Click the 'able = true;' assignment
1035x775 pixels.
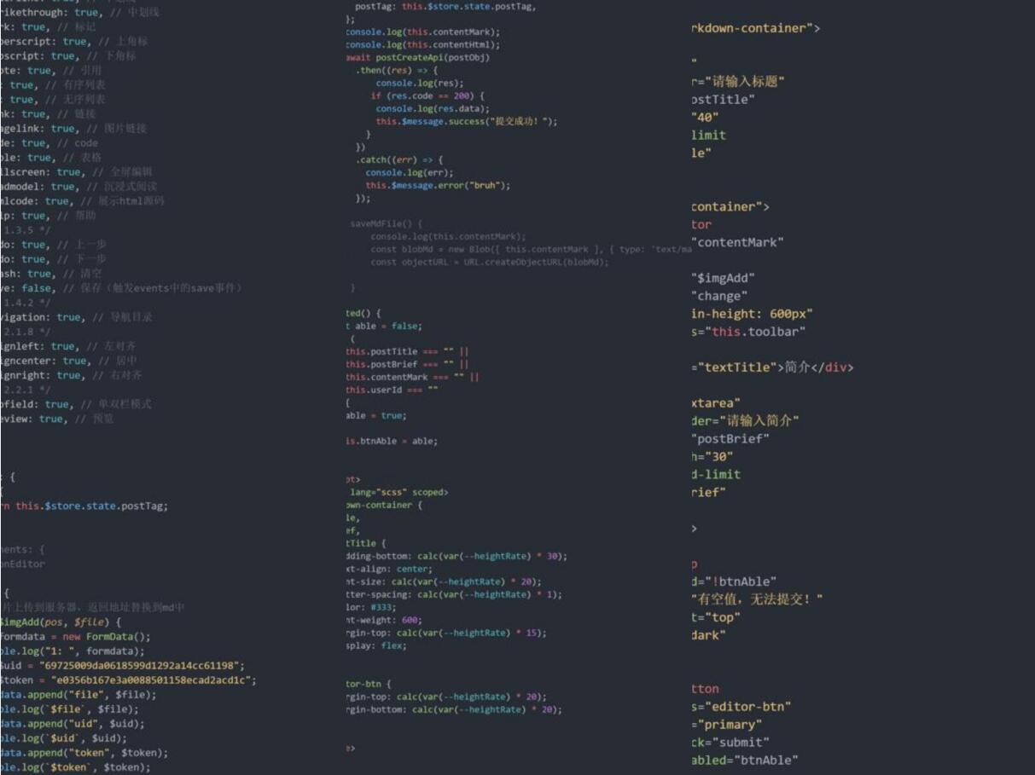click(x=376, y=415)
